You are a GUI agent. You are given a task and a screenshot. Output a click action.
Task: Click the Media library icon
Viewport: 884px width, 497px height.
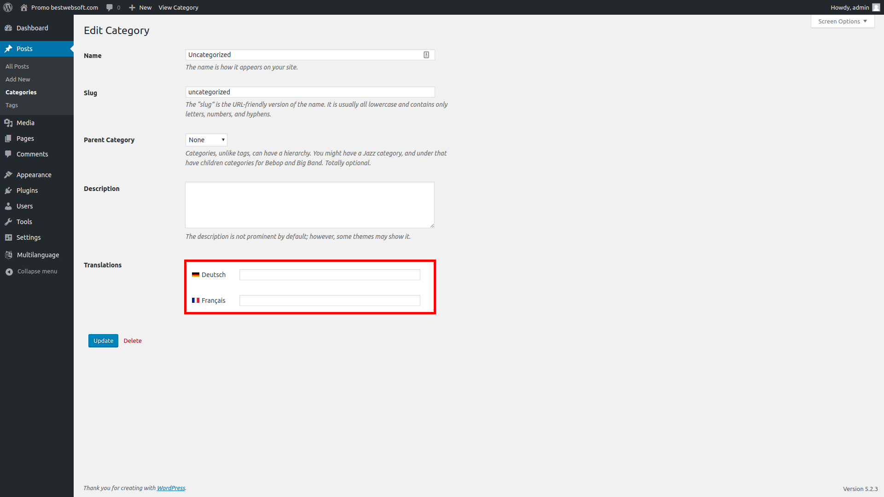click(x=8, y=123)
